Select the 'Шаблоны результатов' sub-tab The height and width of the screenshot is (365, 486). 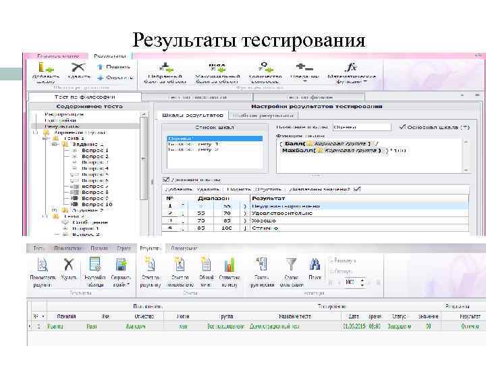coord(263,116)
